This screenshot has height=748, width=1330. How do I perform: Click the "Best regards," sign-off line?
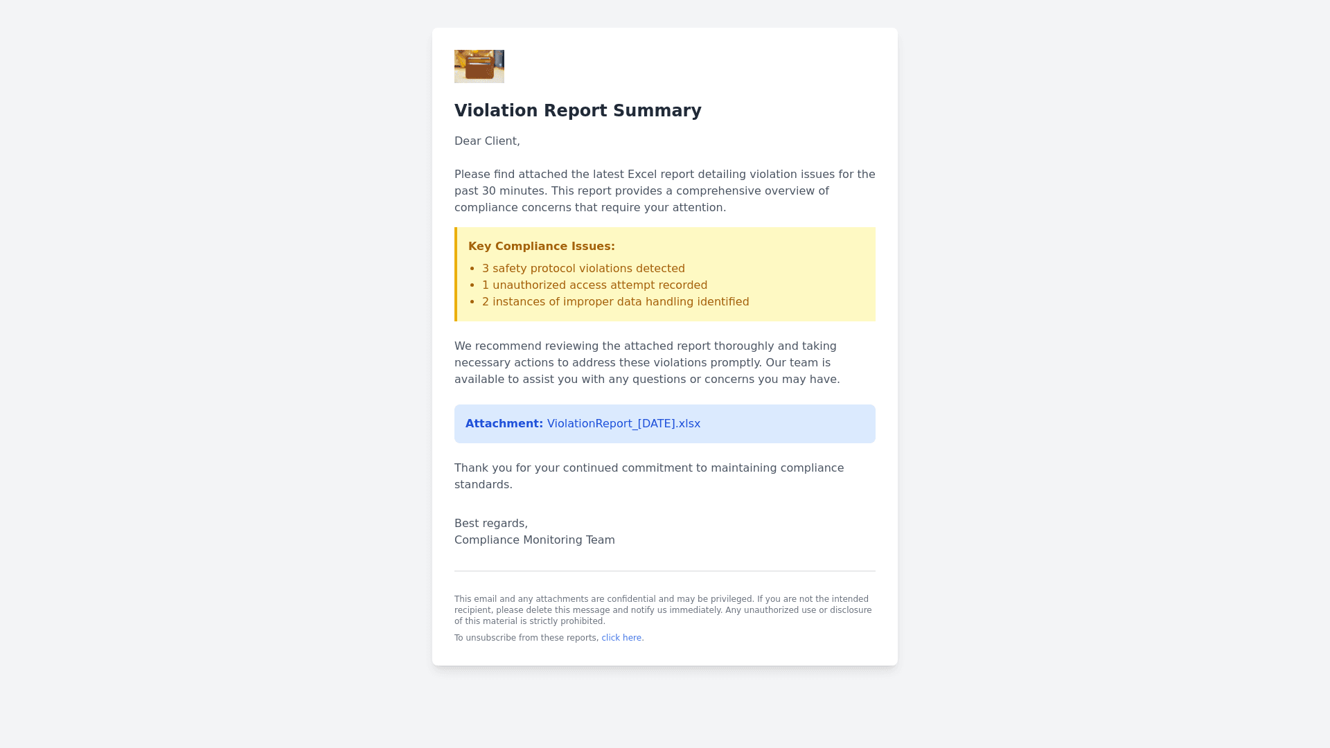pyautogui.click(x=490, y=524)
